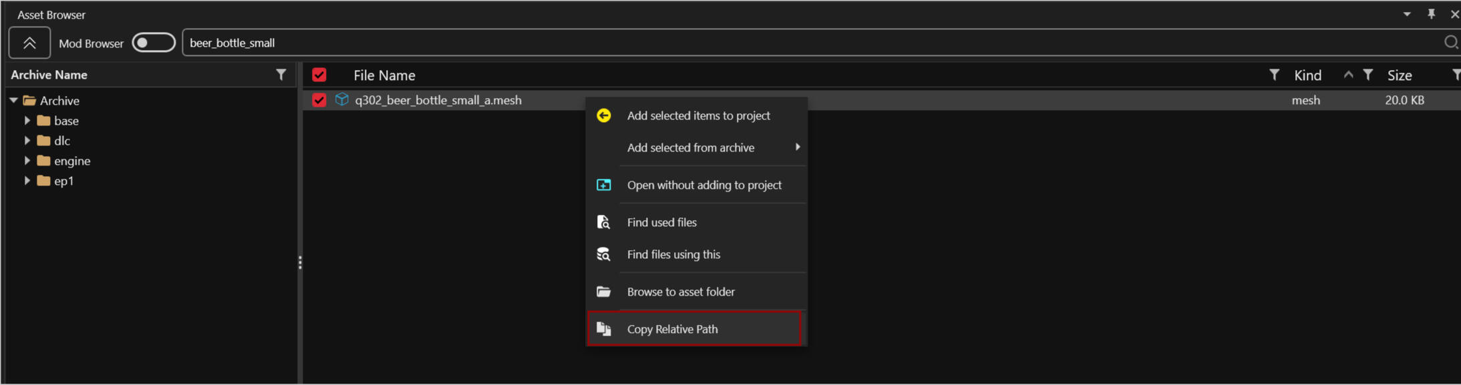Screen dimensions: 1461x385
Task: Click the mesh cube icon beside the file
Action: (342, 100)
